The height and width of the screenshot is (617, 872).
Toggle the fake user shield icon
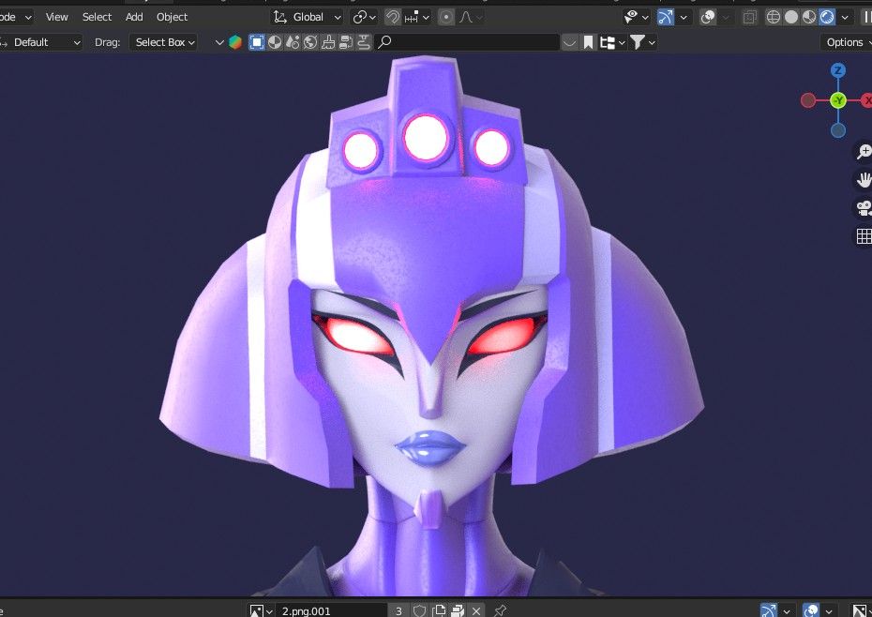point(419,610)
